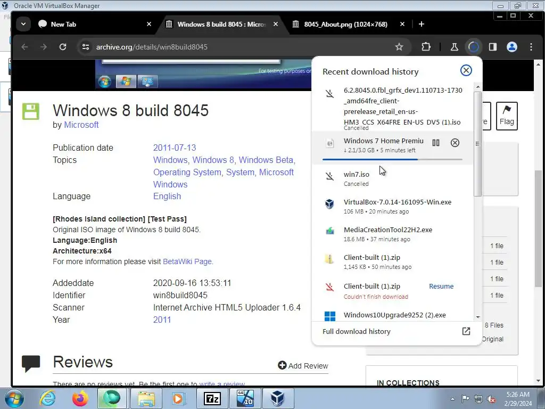Close the Recent download history popup
Viewport: 545px width, 409px height.
(x=466, y=71)
